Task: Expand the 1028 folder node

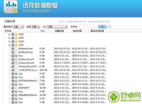Action: (x=9, y=42)
